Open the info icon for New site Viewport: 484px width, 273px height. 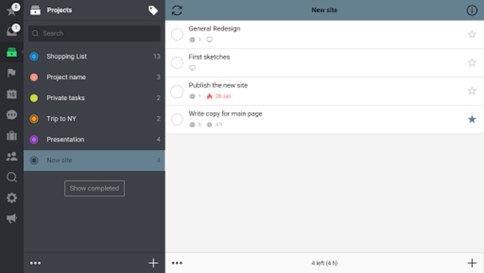472,10
